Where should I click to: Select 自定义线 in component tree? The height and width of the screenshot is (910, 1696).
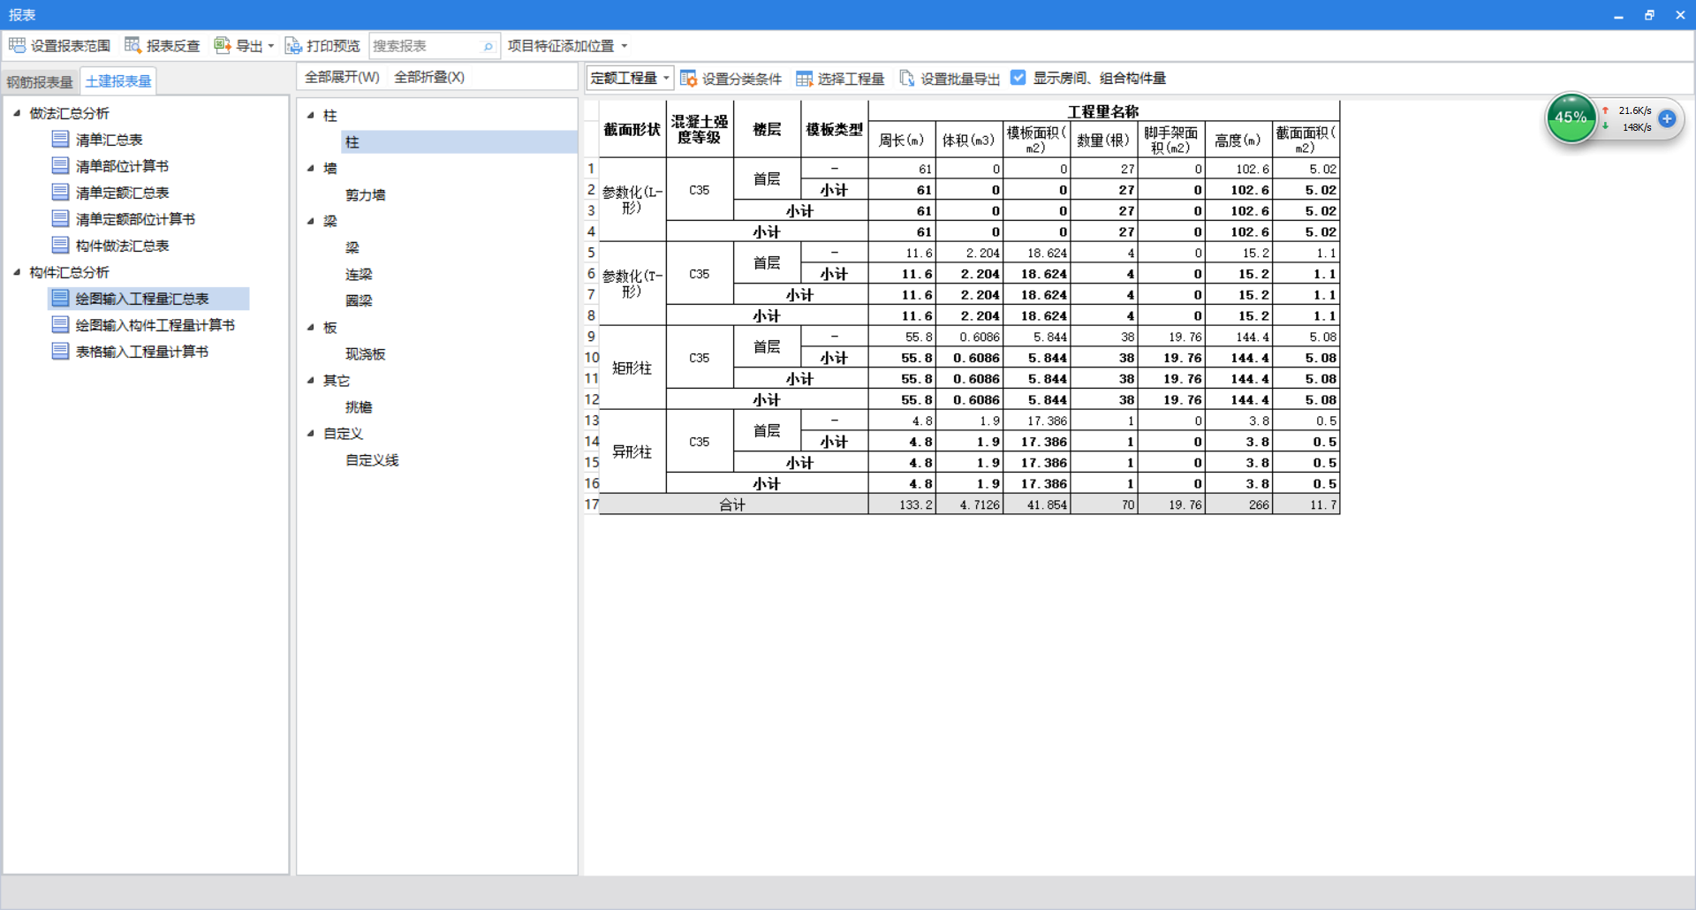tap(372, 459)
